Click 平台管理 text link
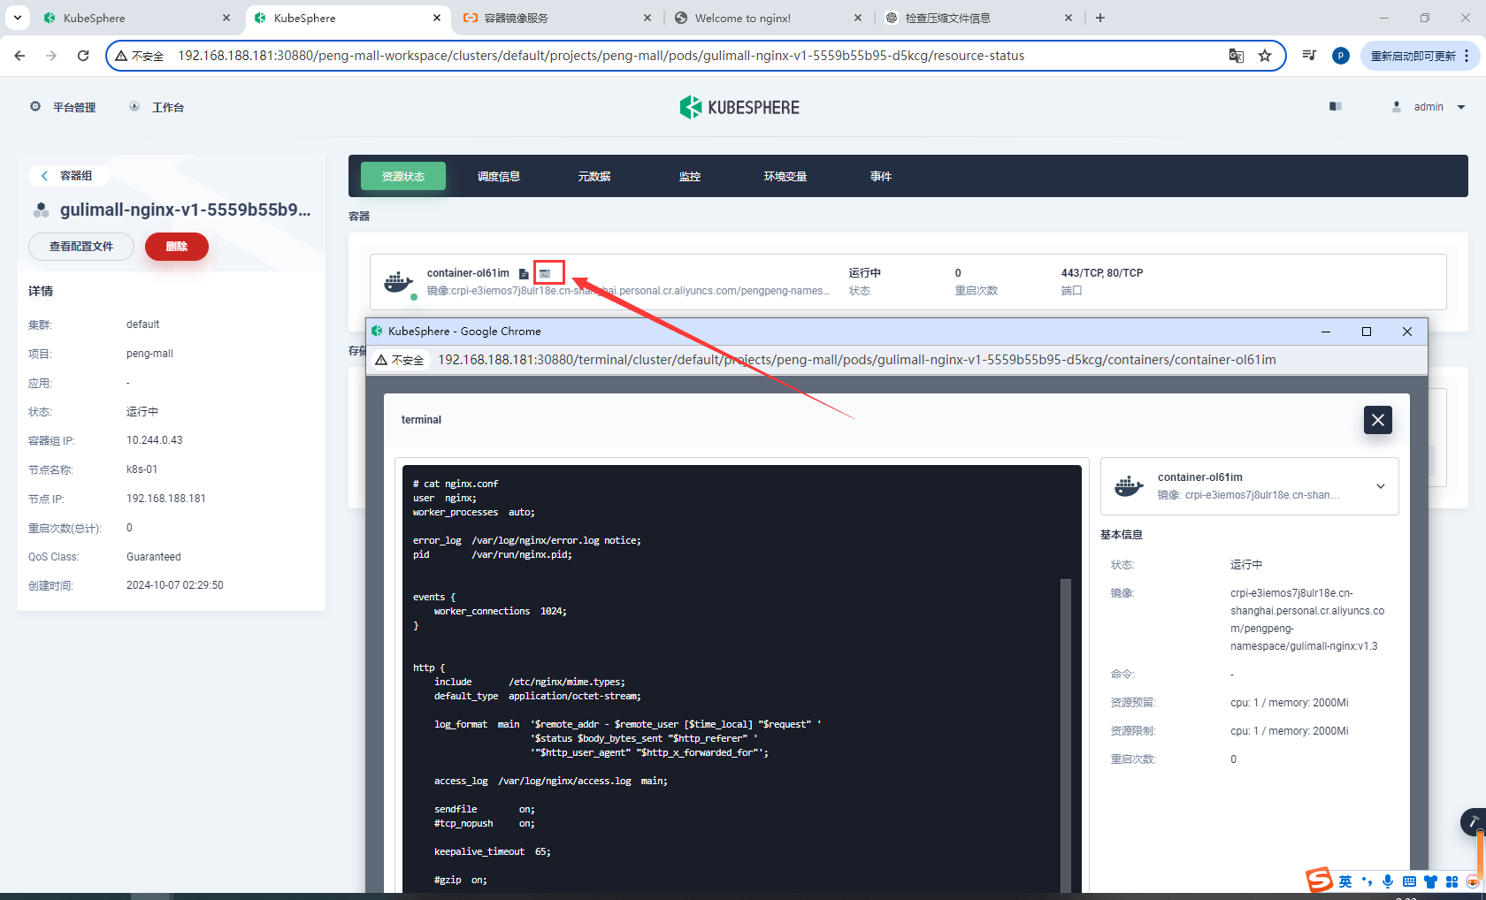Screen dimensions: 1486x900 [74, 107]
